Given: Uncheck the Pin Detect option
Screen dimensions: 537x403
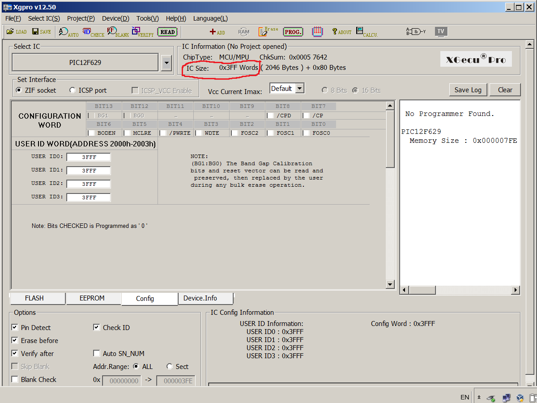Looking at the screenshot, I should (15, 328).
